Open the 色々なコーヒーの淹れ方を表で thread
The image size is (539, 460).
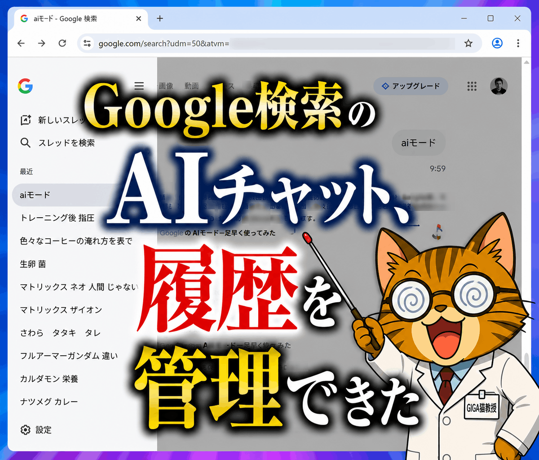tap(76, 241)
